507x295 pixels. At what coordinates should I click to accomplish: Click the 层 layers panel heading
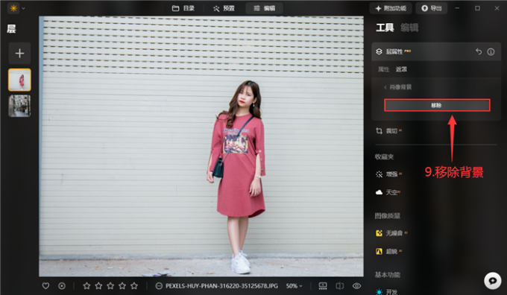click(11, 29)
